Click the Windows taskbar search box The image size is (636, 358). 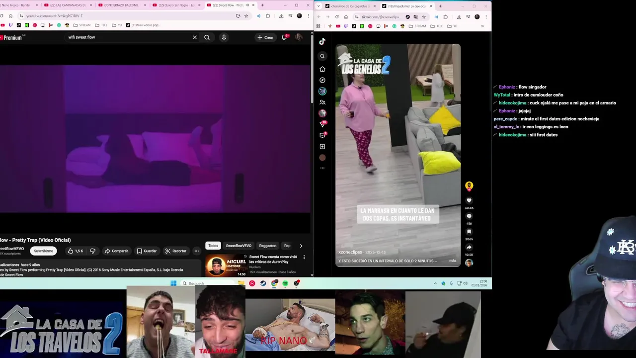tap(206, 283)
